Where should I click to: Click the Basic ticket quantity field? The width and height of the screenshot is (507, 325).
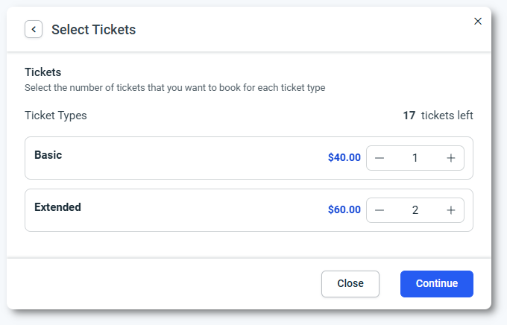click(x=415, y=158)
